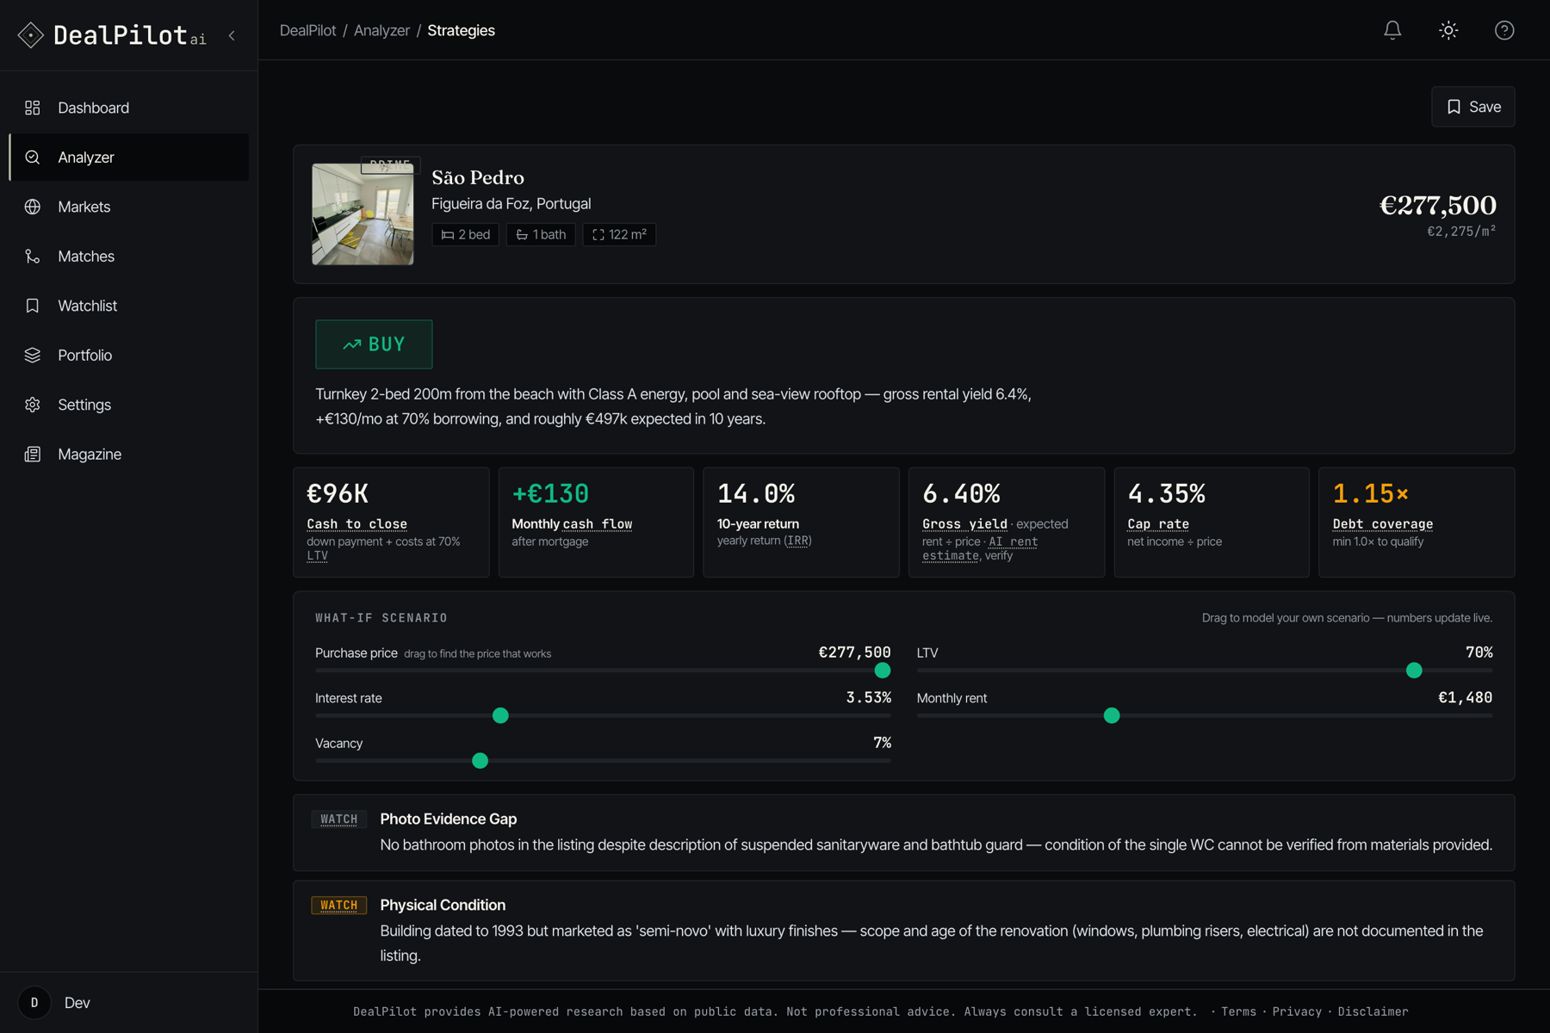1550x1033 pixels.
Task: Click WATCH tag beside Physical Condition
Action: point(338,906)
